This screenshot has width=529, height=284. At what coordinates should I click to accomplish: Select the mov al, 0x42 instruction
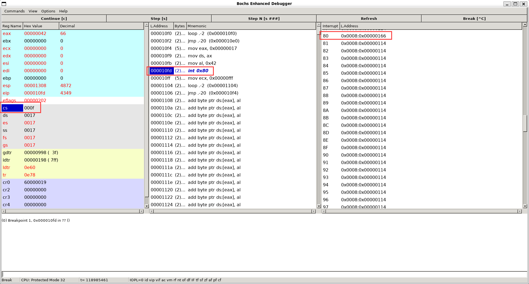coord(233,63)
